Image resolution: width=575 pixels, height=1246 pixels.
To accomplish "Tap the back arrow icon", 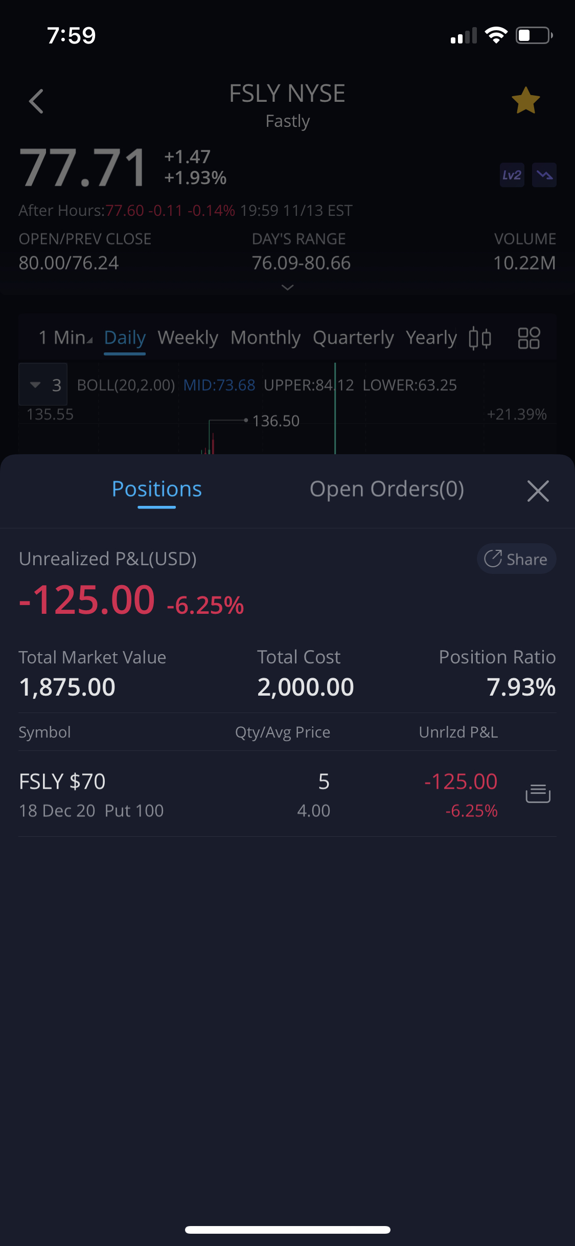I will (x=36, y=101).
